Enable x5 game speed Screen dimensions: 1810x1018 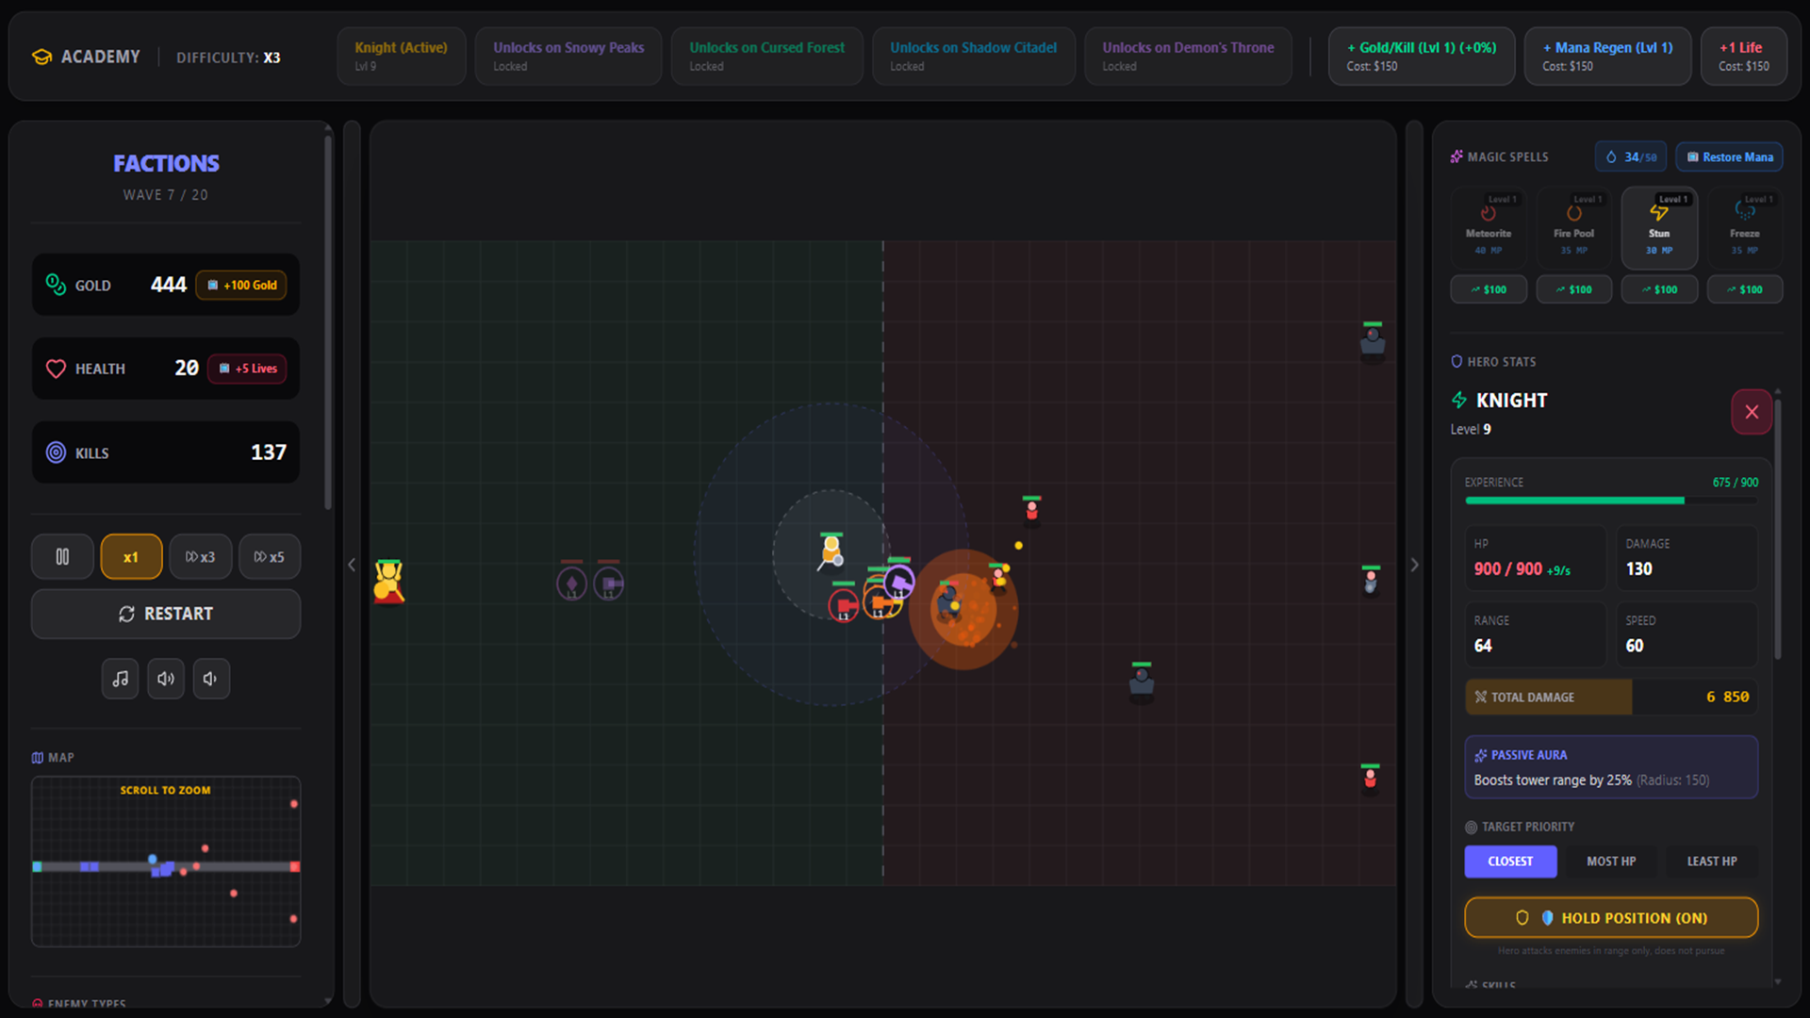coord(270,556)
